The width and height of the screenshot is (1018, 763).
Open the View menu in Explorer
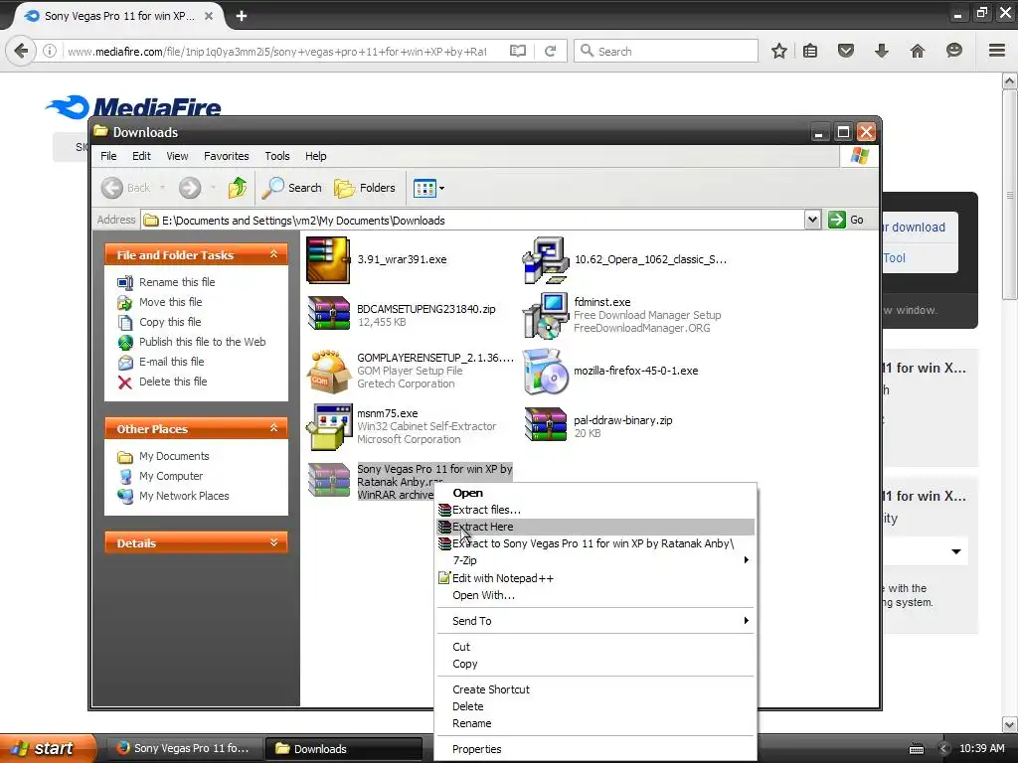(x=177, y=156)
